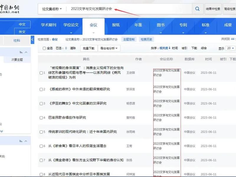This screenshot has height=177, width=236.
Task: Tick checkbox for 《摘金奇缘》 row
Action: click(41, 160)
